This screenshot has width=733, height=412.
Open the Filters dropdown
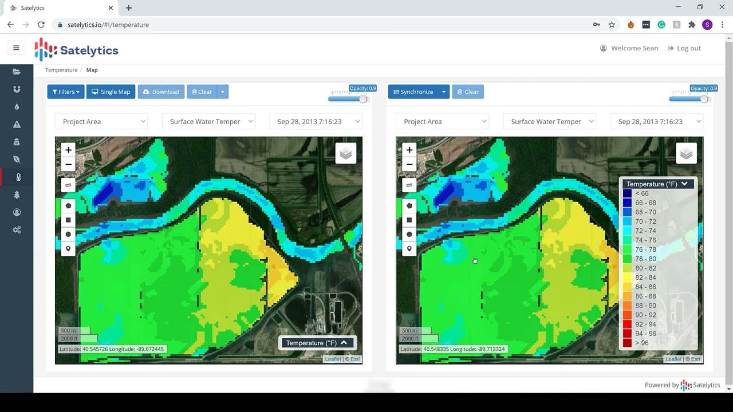coord(66,92)
